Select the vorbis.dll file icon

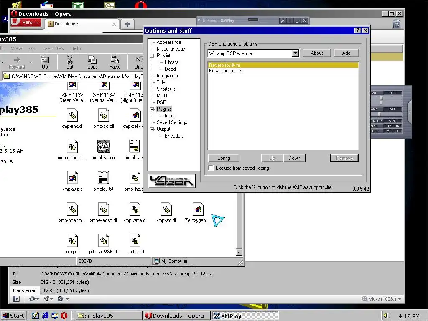[135, 241]
